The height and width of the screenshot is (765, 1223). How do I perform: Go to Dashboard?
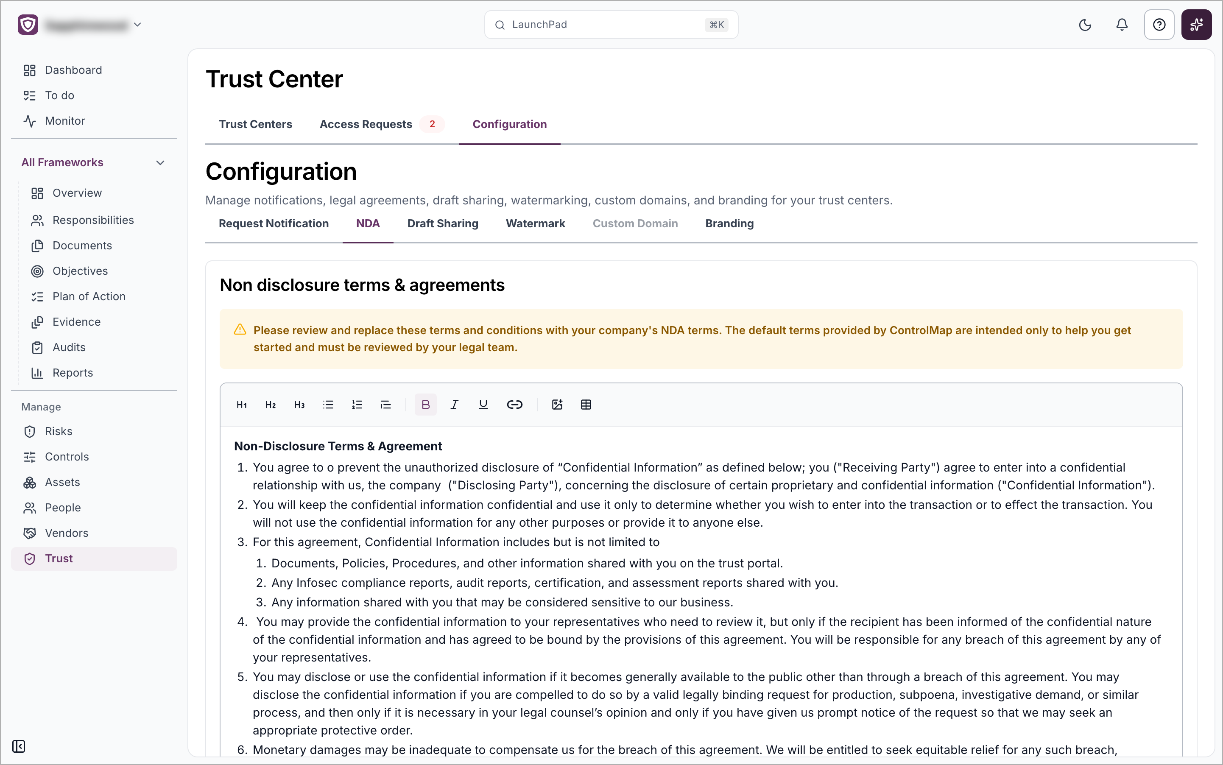pyautogui.click(x=94, y=70)
